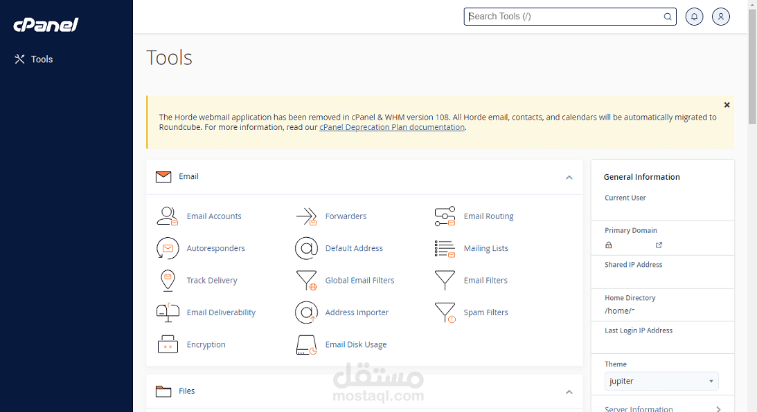Collapse the Files section chevron
Image resolution: width=757 pixels, height=412 pixels.
point(569,392)
